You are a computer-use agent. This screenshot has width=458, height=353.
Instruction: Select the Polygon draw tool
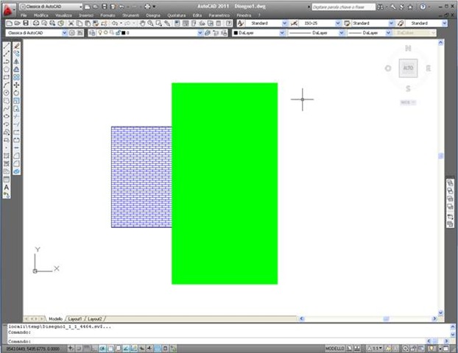[7, 69]
